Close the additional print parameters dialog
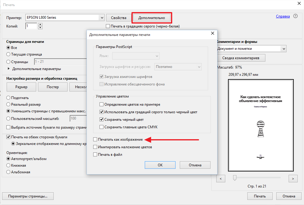This screenshot has width=304, height=205. pos(213,34)
